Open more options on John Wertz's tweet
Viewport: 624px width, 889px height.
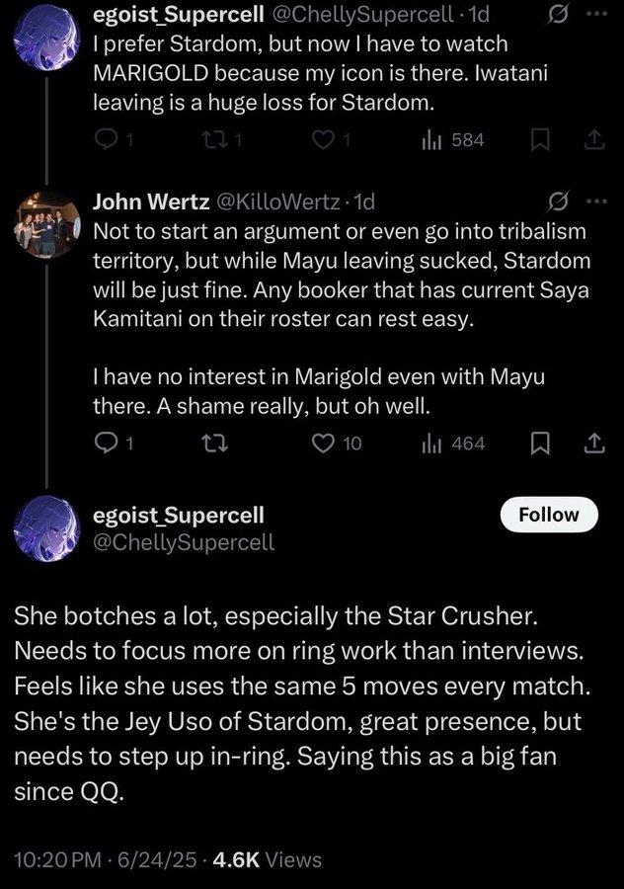click(597, 202)
